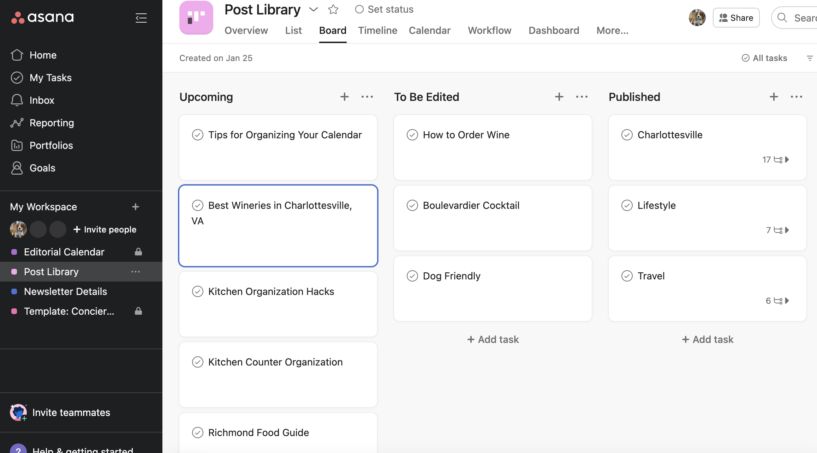The height and width of the screenshot is (453, 817).
Task: Click the Share button
Action: point(736,18)
